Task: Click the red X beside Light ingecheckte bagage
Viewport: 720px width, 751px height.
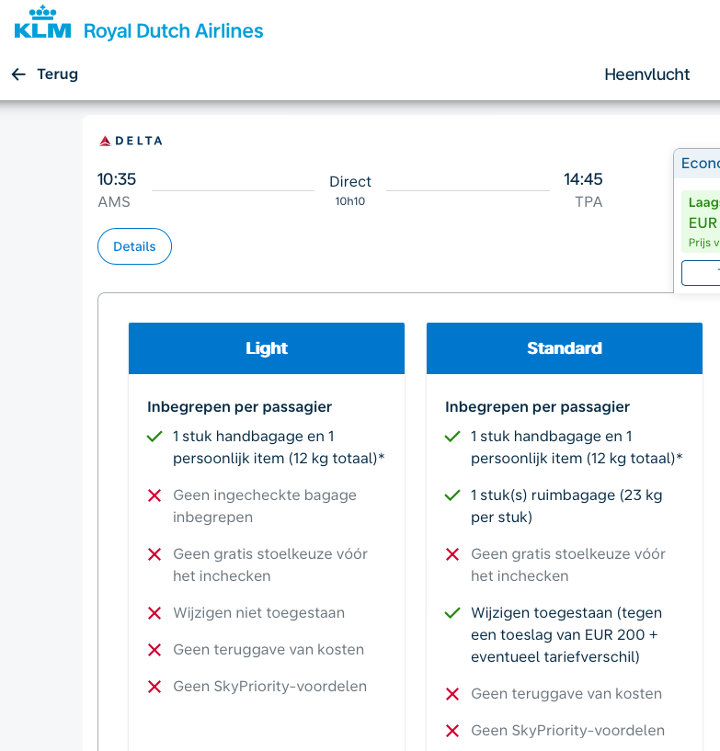Action: point(154,495)
